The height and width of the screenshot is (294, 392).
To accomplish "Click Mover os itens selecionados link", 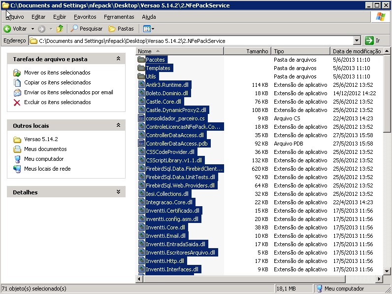I will pyautogui.click(x=57, y=73).
